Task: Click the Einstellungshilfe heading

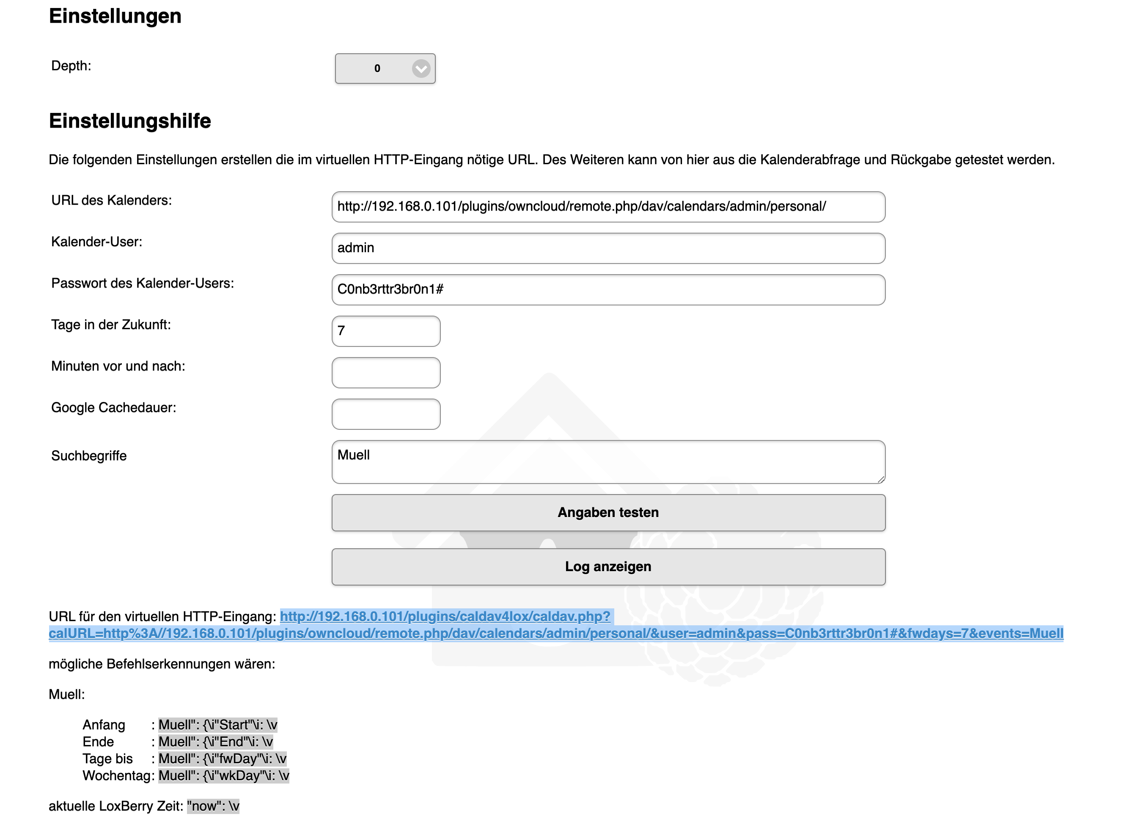Action: (x=130, y=121)
